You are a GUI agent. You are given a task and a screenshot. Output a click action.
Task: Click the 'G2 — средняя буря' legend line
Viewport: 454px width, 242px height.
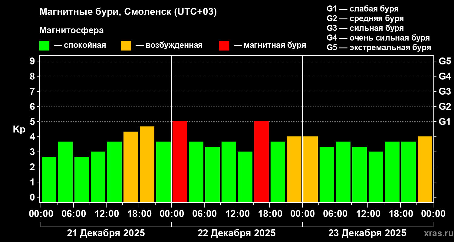[x=365, y=18]
